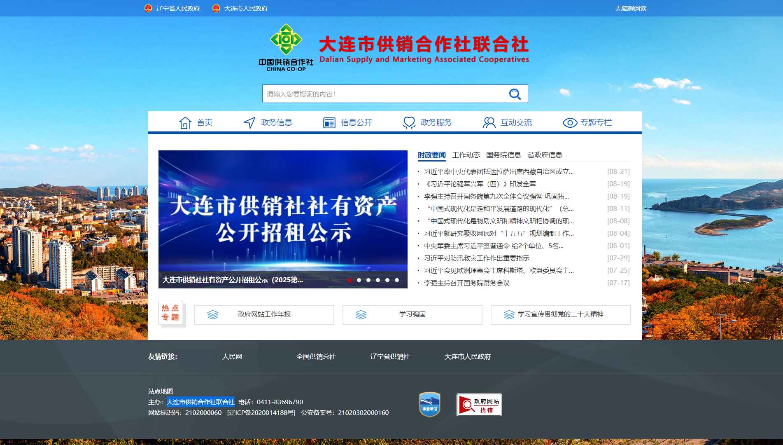783x445 pixels.
Task: Open 大连市人民政府 footer friendly link
Action: tap(468, 357)
